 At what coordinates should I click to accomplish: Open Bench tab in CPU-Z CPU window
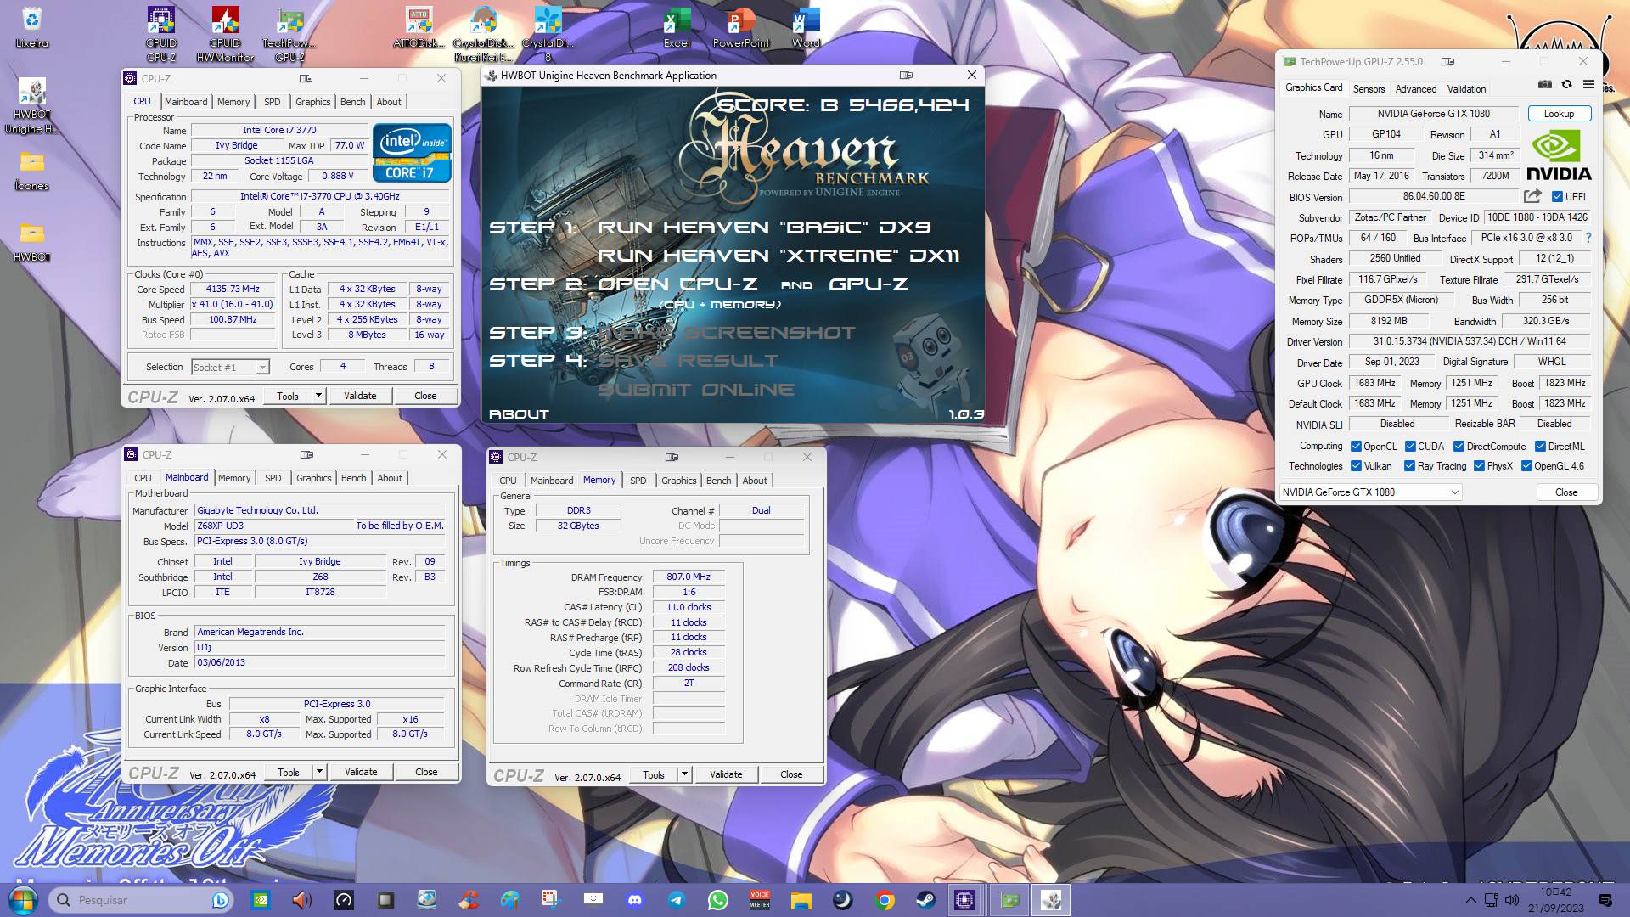352,102
